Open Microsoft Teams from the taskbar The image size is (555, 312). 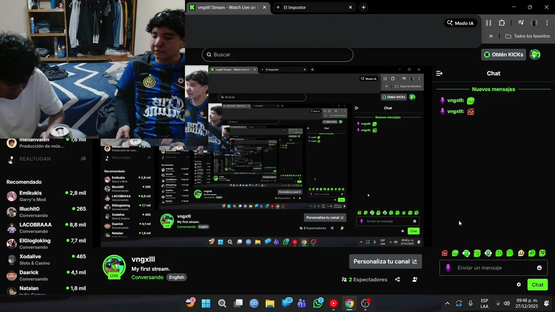(302, 303)
